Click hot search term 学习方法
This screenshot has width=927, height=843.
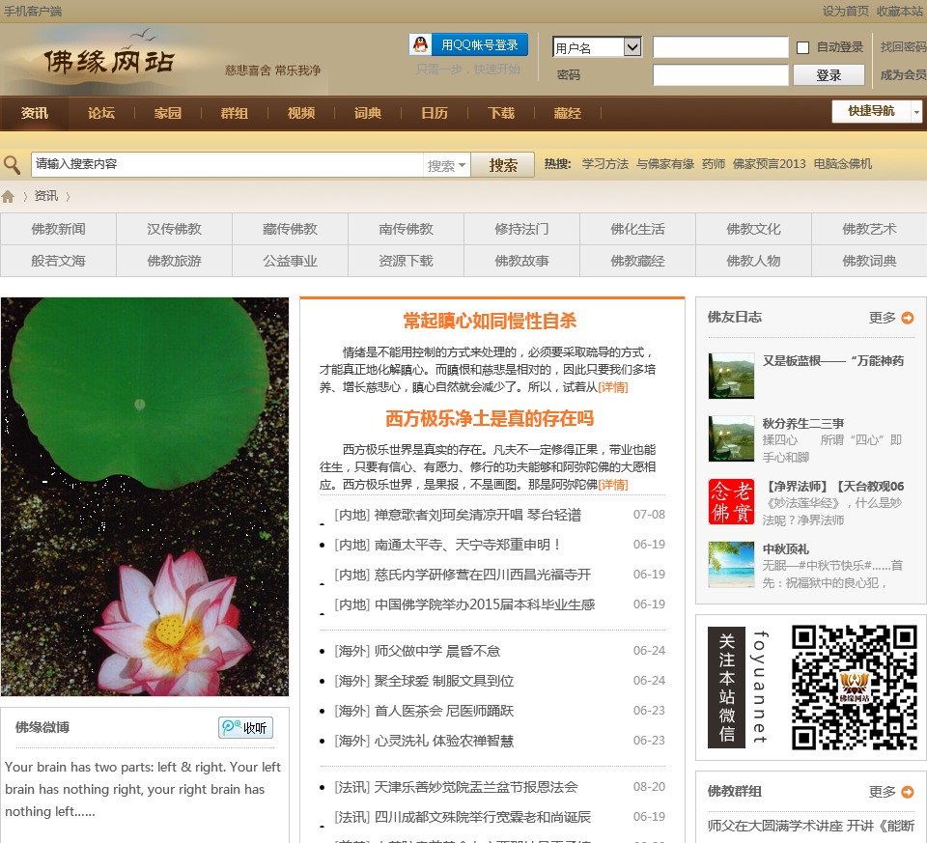click(604, 164)
